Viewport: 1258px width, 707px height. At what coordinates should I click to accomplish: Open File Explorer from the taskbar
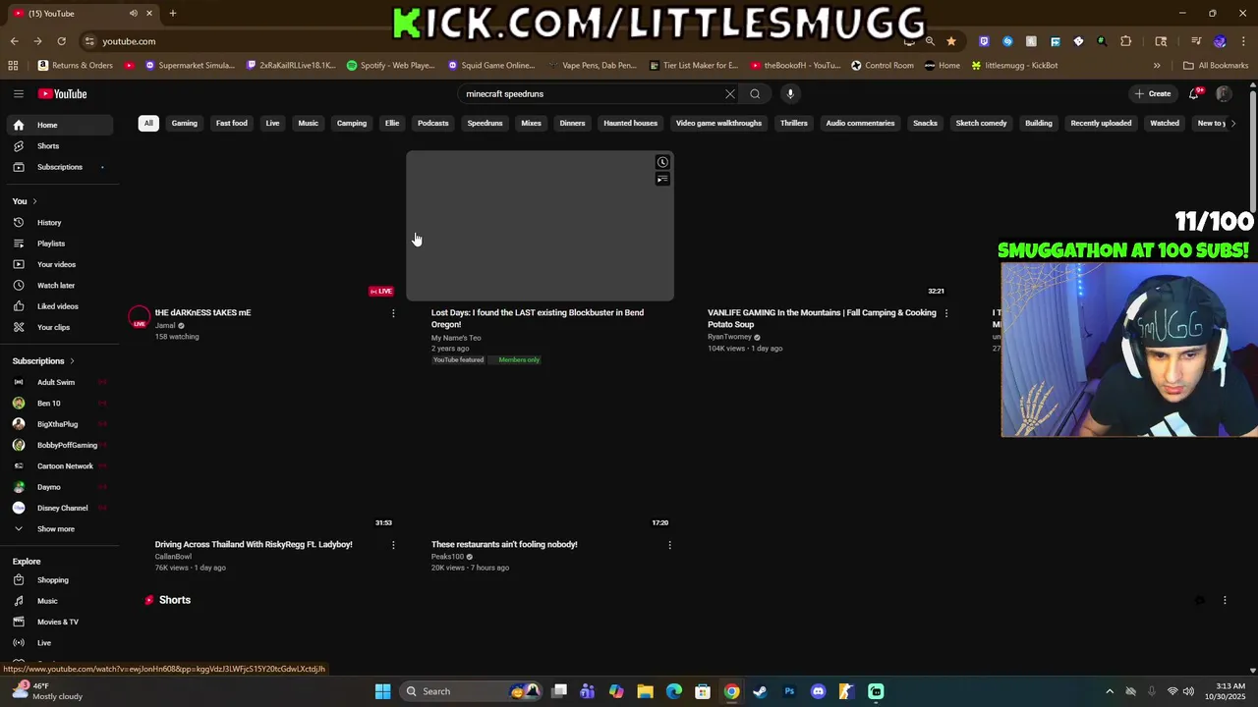click(x=645, y=691)
